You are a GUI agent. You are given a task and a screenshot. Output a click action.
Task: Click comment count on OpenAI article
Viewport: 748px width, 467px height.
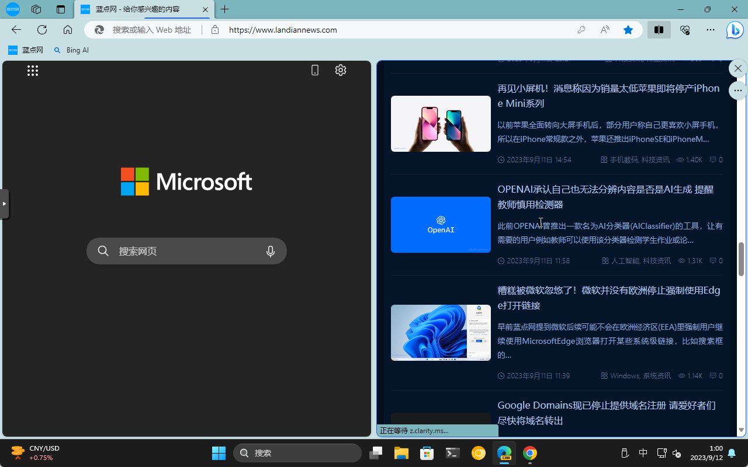(716, 260)
